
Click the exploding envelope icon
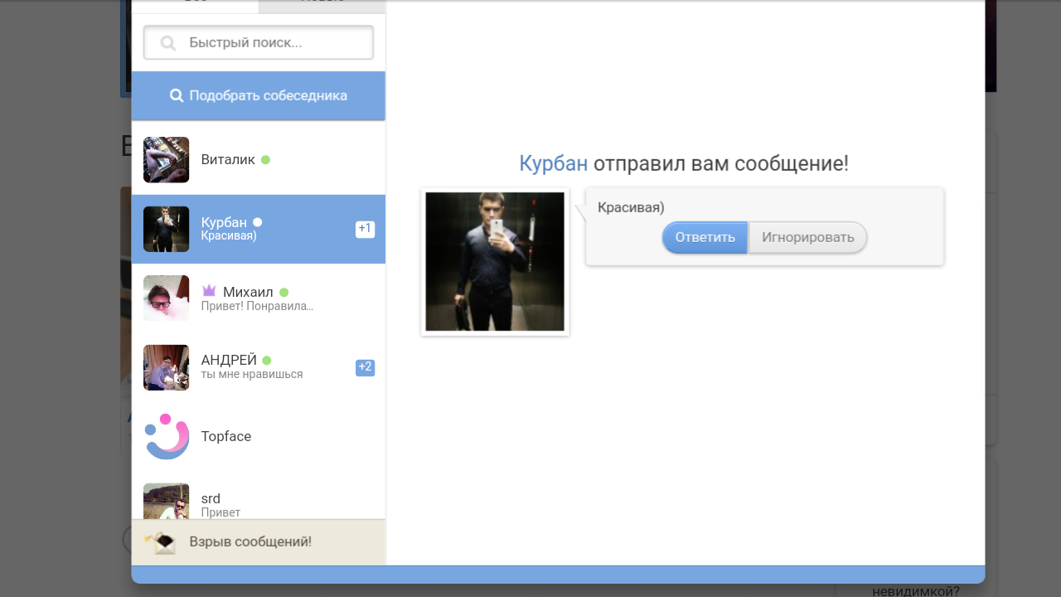[161, 542]
